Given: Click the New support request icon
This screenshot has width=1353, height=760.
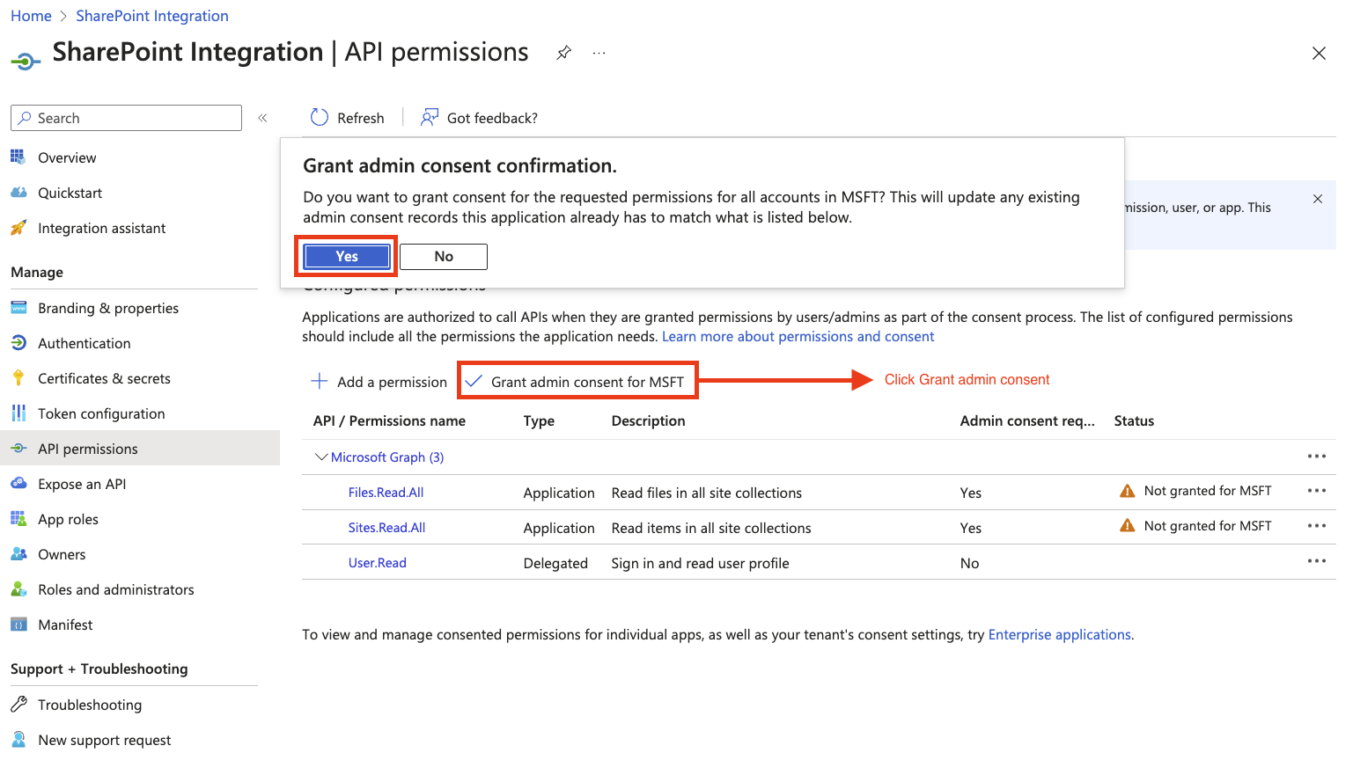Looking at the screenshot, I should click(x=18, y=740).
